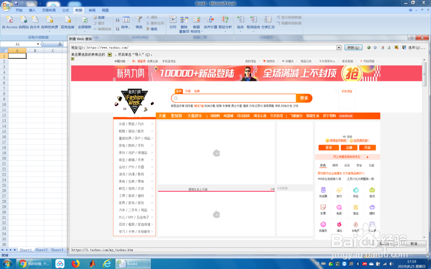Sort ascending with the A-Z icon

click(x=118, y=20)
